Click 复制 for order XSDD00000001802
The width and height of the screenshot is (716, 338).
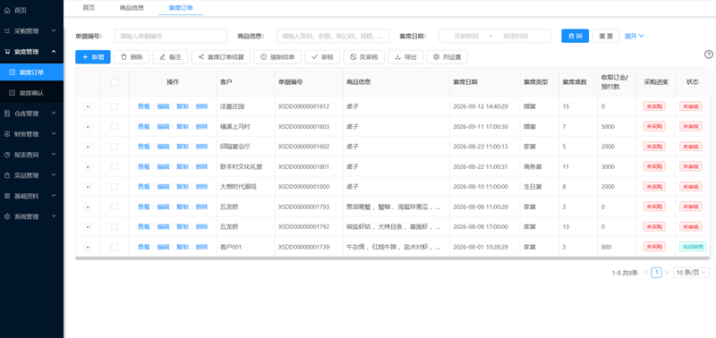(x=183, y=147)
